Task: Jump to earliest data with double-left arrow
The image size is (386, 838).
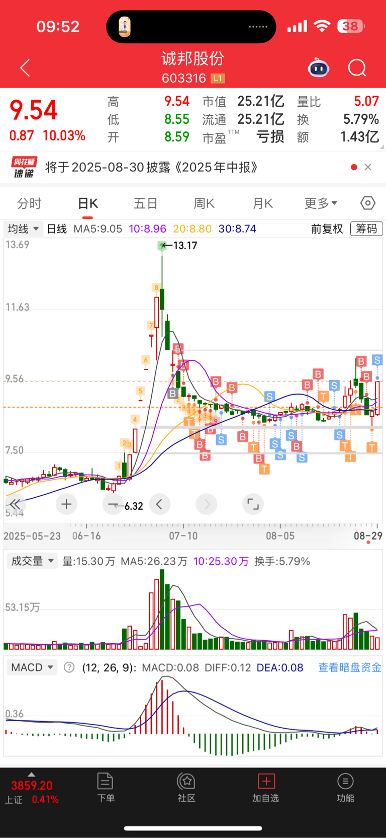Action: (x=15, y=504)
